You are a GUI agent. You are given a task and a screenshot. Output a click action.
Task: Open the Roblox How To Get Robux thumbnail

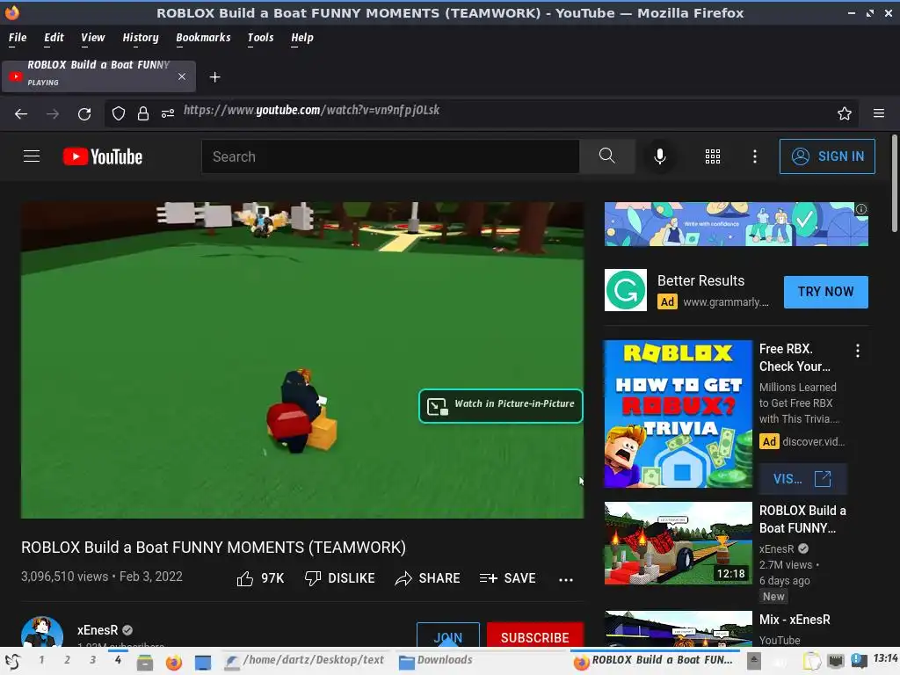point(678,414)
